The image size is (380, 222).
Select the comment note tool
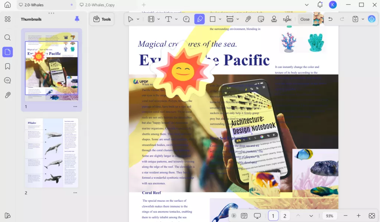click(186, 19)
